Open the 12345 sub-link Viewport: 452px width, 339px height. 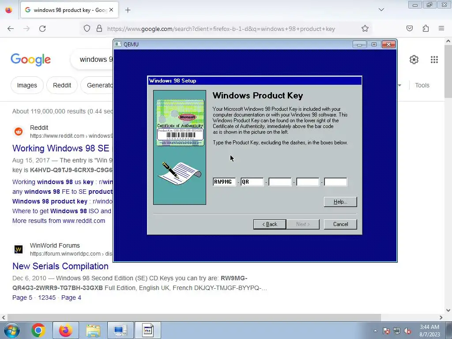pyautogui.click(x=47, y=298)
